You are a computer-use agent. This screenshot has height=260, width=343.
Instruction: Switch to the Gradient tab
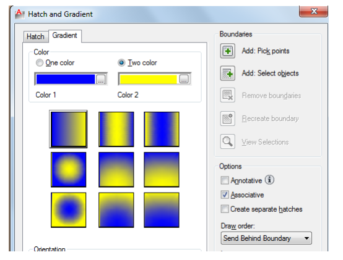coord(65,36)
